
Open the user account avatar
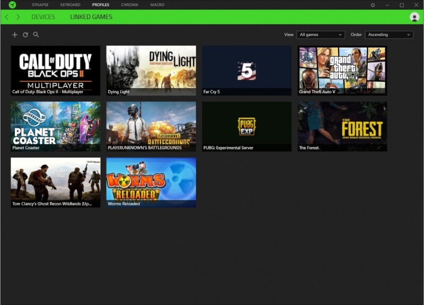point(414,17)
